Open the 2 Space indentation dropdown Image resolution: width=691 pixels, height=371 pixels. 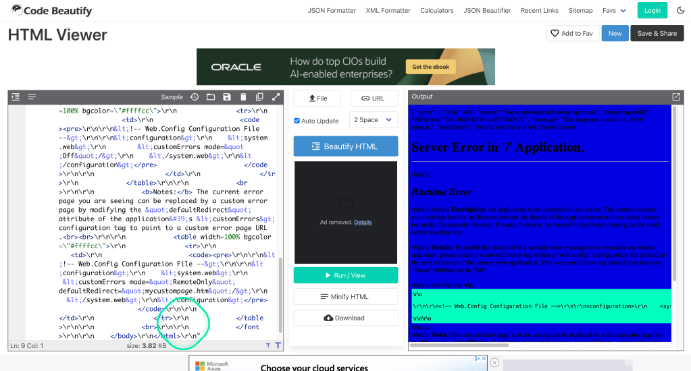(374, 119)
